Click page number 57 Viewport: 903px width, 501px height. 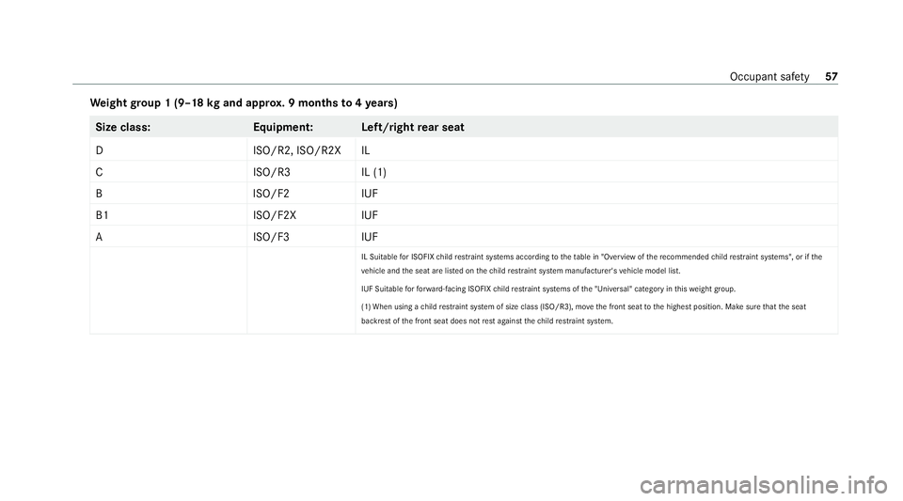831,76
